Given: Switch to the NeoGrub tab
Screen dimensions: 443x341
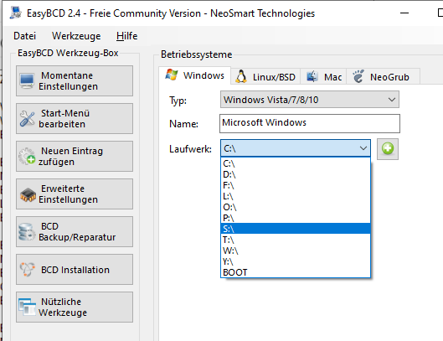Looking at the screenshot, I should click(383, 77).
